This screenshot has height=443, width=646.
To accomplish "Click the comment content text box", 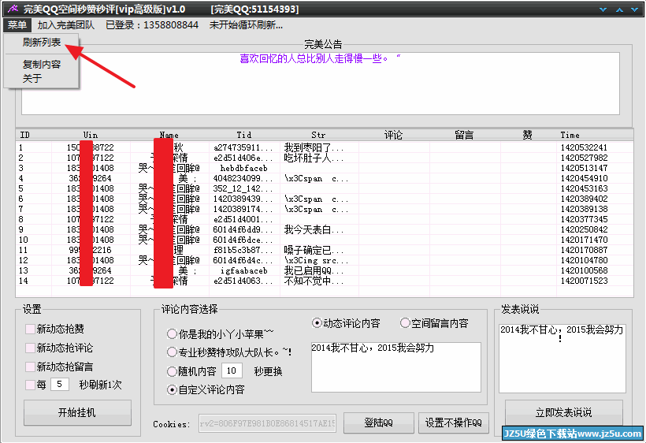I will [x=396, y=367].
